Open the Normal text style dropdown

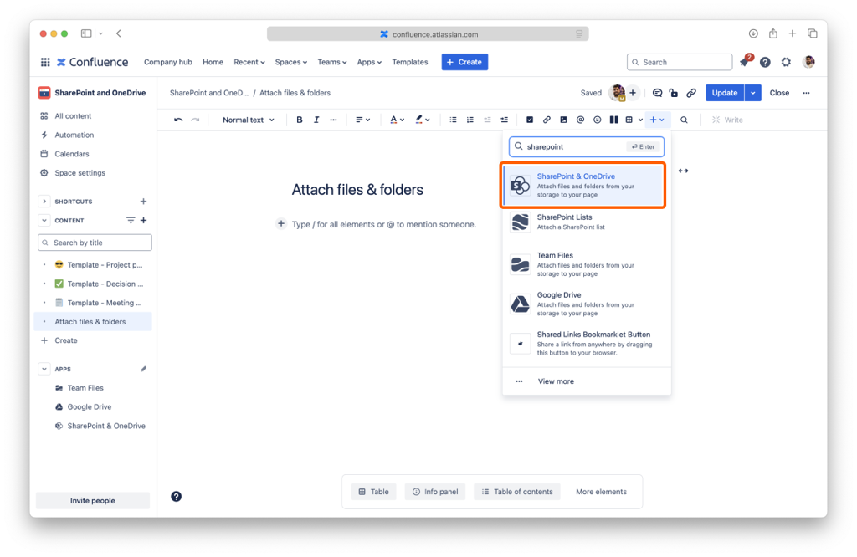point(248,120)
